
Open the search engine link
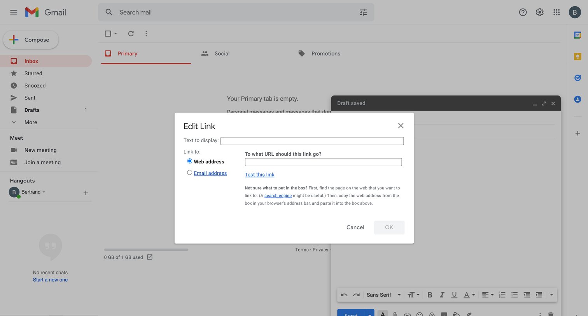(x=278, y=196)
